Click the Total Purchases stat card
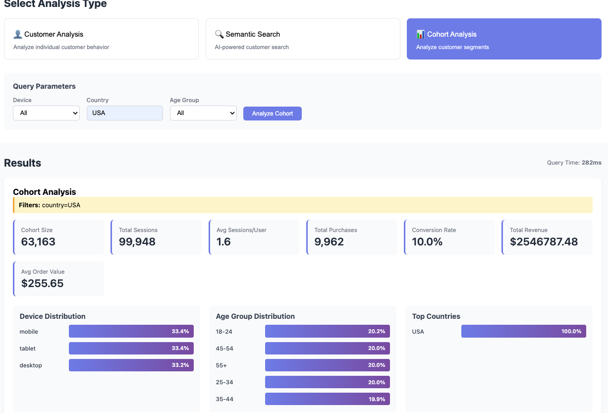The width and height of the screenshot is (608, 413). (x=351, y=237)
